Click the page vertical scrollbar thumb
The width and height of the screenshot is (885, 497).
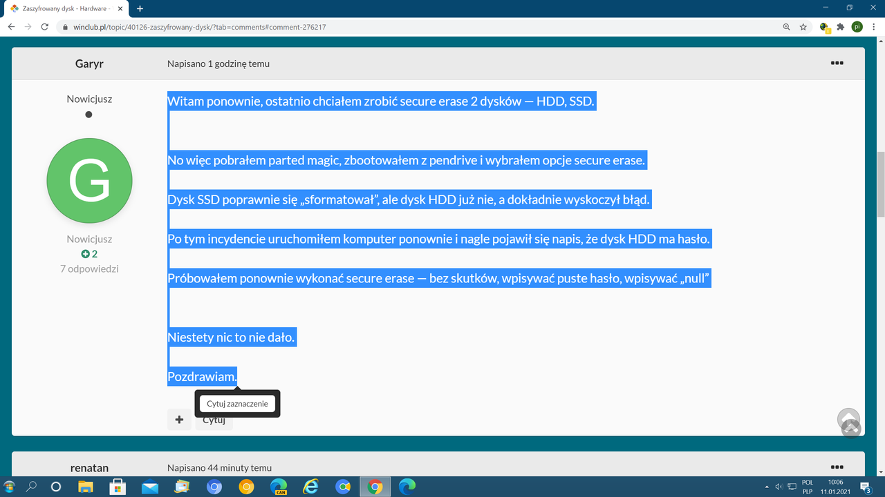click(880, 183)
